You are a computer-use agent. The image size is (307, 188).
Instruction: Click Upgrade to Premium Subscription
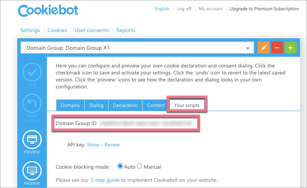coord(264,9)
